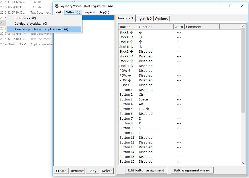Select the POV: ↓ row
The height and width of the screenshot is (178, 249).
(x=180, y=80)
